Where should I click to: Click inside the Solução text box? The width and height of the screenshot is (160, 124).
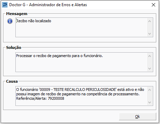81,62
